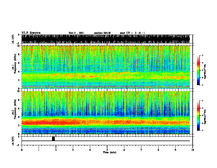Click the 'station=MAM' header text

click(x=102, y=33)
